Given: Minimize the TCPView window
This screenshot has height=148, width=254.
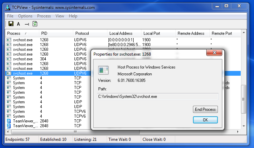Looking at the screenshot, I should pyautogui.click(x=217, y=6).
